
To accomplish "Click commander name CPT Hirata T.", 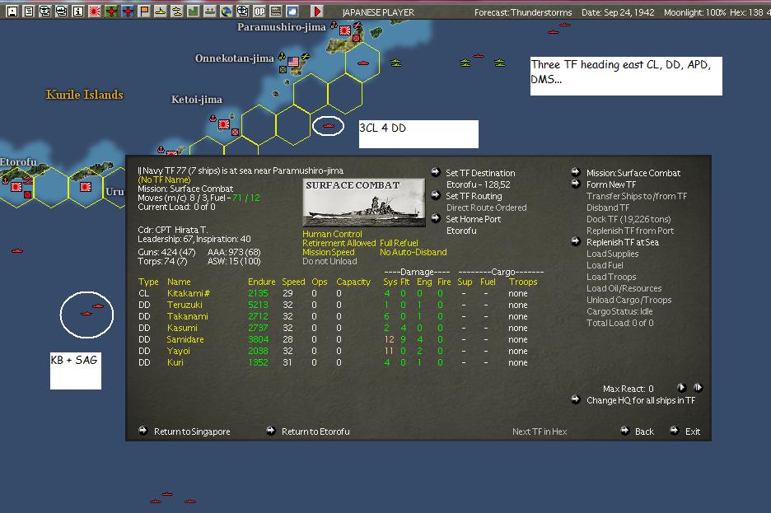I will click(x=181, y=230).
